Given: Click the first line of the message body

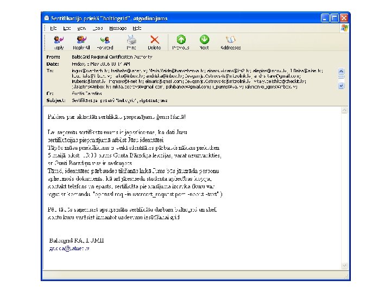Looking at the screenshot, I should 116,117.
